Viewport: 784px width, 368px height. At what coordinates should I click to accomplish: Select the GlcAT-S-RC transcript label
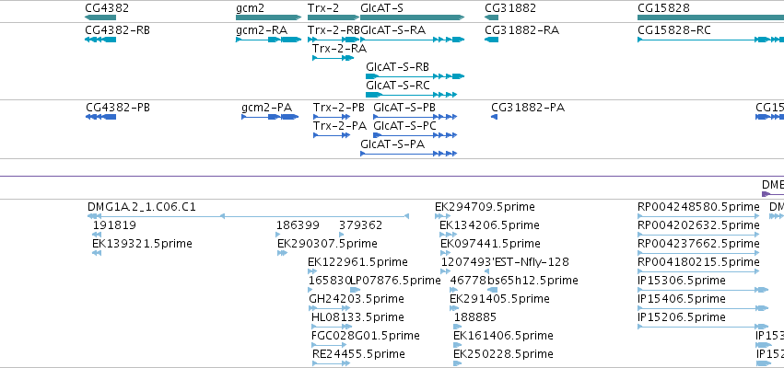coord(397,86)
